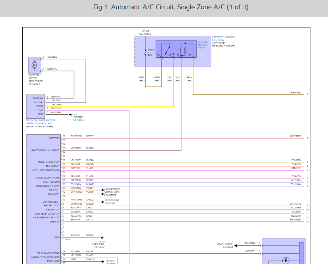Click the Computer Data Lines System label
Viewport: 328px width, 275px height.
coord(113,192)
